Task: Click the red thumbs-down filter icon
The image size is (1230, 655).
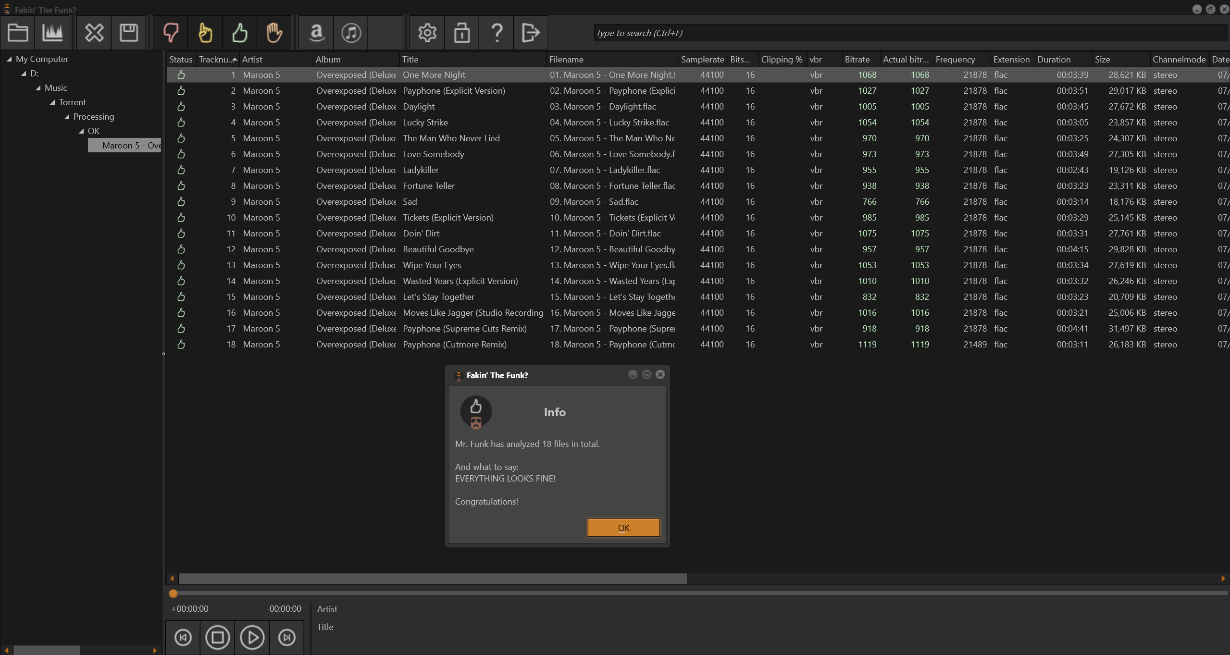Action: pos(171,33)
